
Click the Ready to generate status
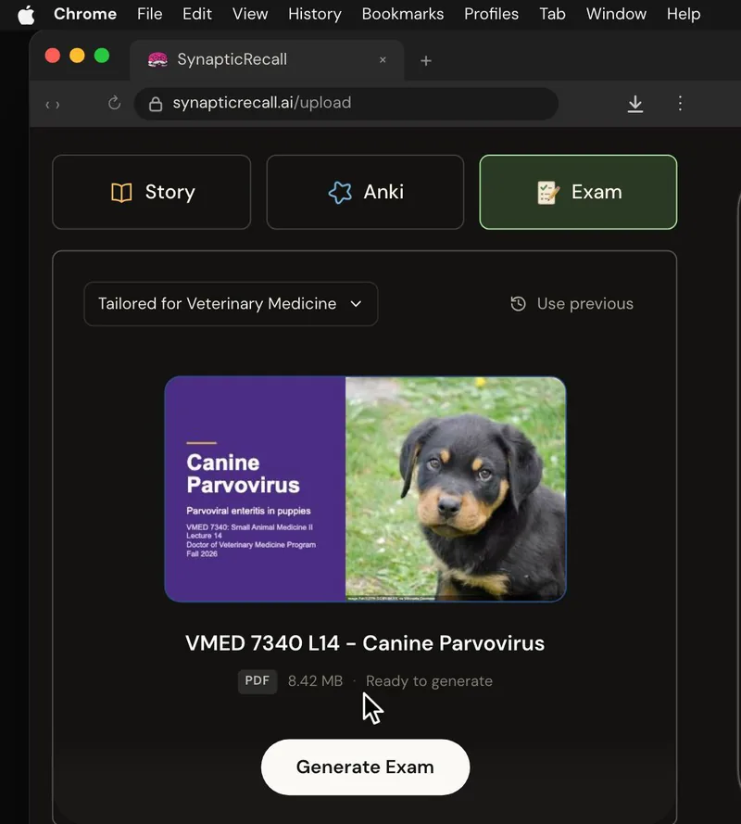point(429,681)
